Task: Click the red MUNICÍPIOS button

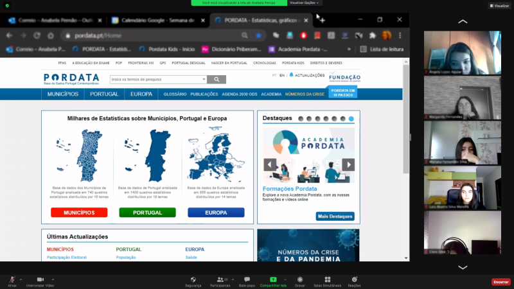Action: point(78,212)
